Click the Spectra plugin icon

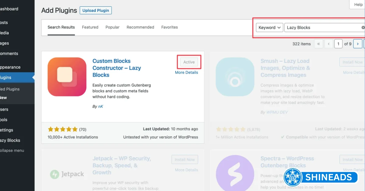[235, 173]
